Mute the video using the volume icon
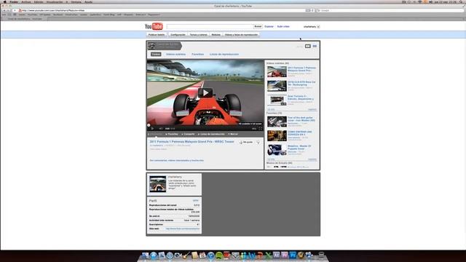466x262 pixels. pyautogui.click(x=160, y=129)
